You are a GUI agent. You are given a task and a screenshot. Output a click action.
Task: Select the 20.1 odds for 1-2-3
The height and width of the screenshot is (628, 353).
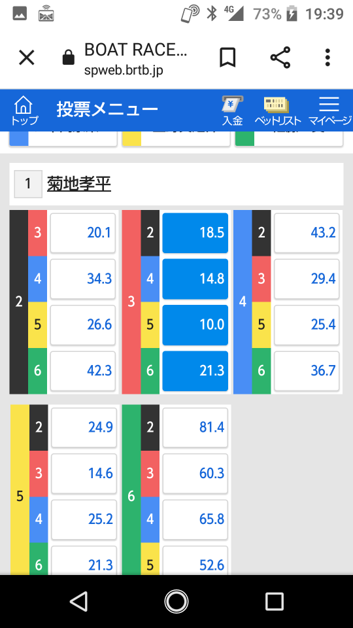point(83,233)
